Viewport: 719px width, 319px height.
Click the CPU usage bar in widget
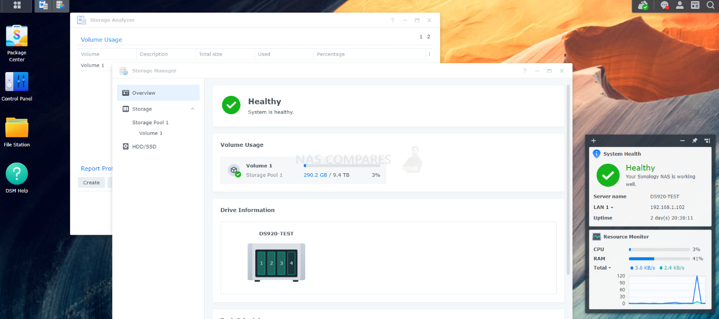pos(659,250)
